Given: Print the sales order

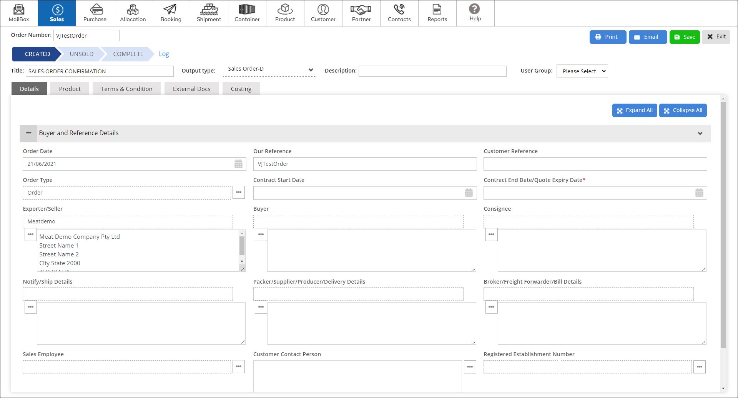Looking at the screenshot, I should (608, 37).
